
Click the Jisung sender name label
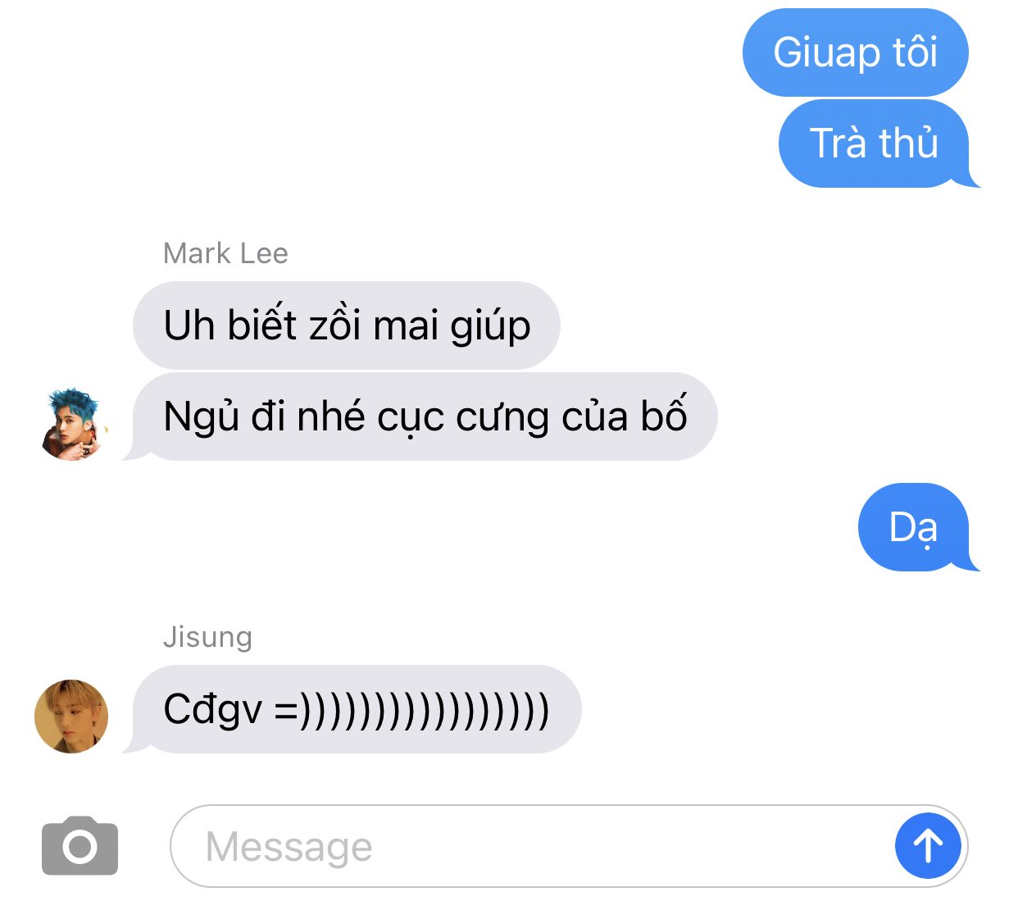click(207, 637)
